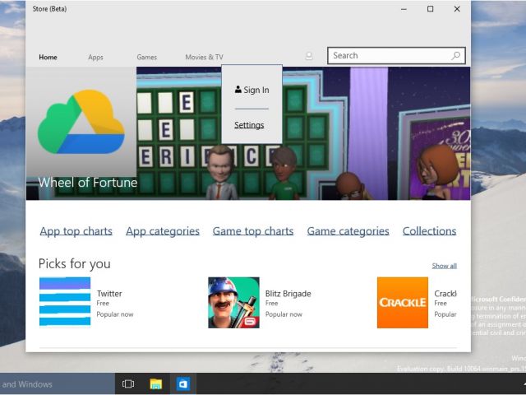Open the App categories link

pos(163,231)
